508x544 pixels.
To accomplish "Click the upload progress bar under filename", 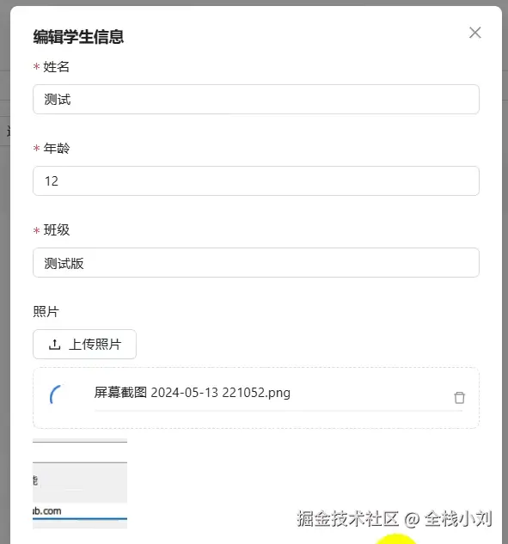I will (278, 411).
